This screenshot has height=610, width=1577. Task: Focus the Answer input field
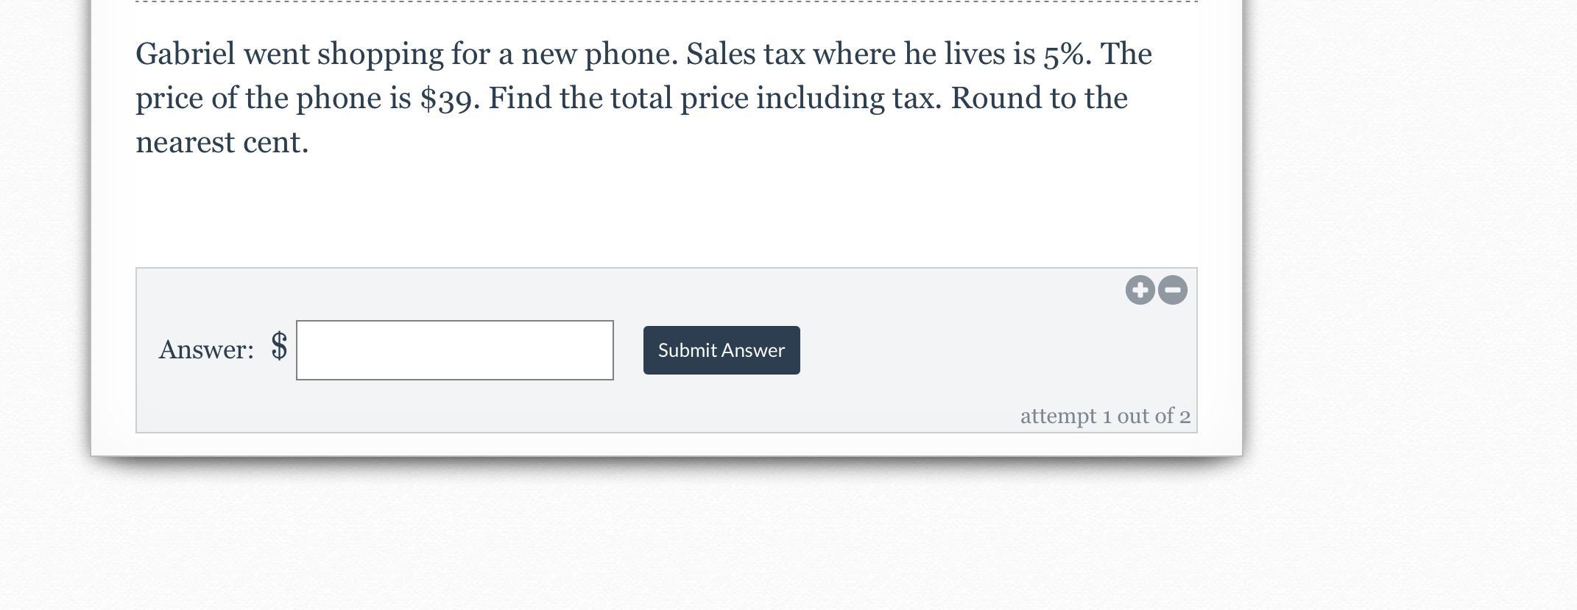[x=454, y=350]
